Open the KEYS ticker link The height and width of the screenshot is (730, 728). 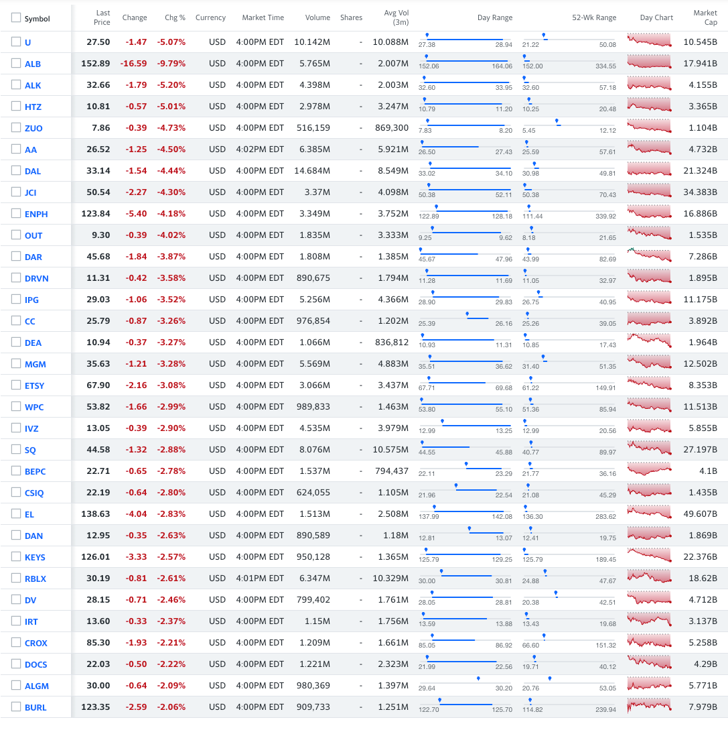(35, 557)
